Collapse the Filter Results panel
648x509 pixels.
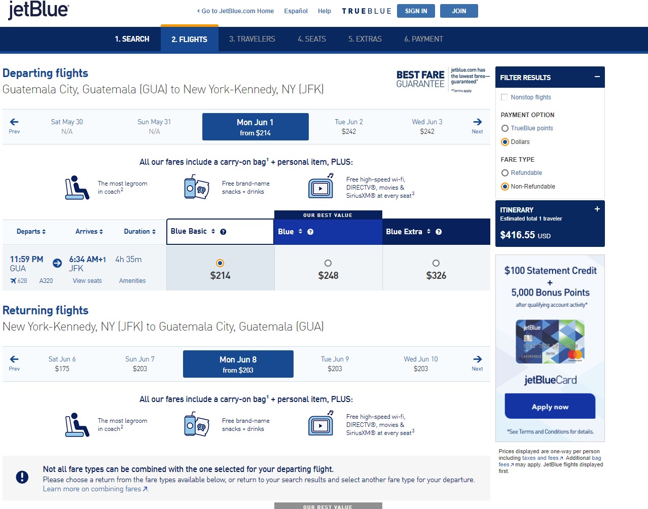(x=597, y=77)
